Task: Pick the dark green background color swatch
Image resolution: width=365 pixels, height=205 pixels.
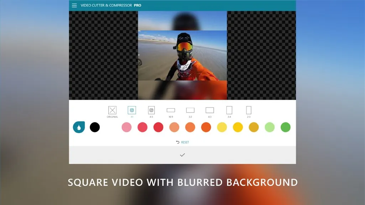Action: (x=285, y=127)
